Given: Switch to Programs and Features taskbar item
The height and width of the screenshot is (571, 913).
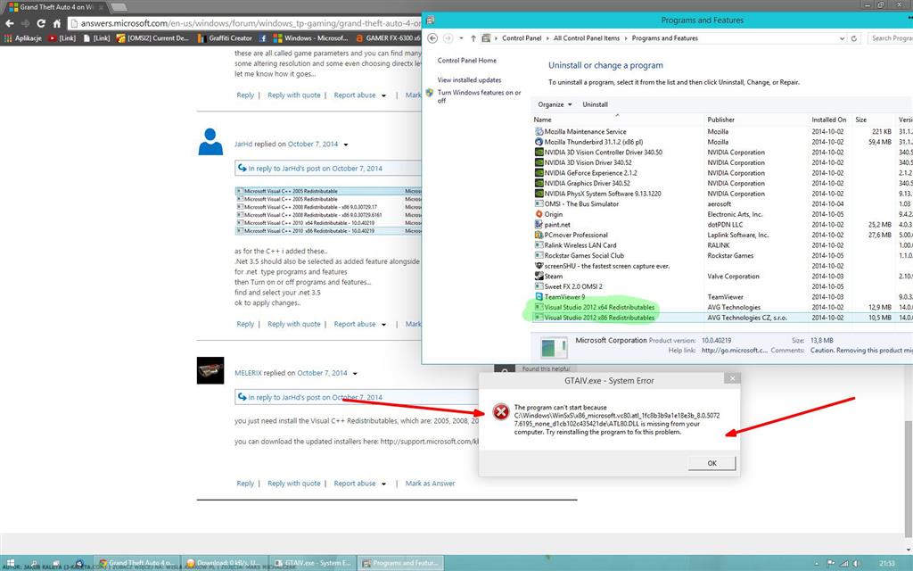Looking at the screenshot, I should point(401,563).
